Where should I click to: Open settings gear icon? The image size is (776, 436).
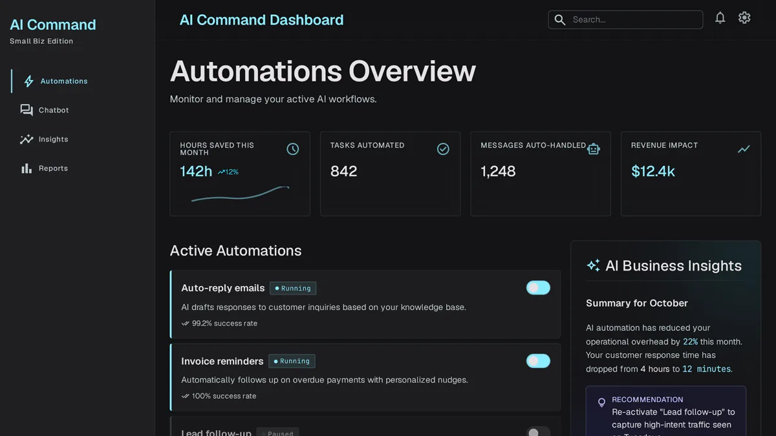744,18
